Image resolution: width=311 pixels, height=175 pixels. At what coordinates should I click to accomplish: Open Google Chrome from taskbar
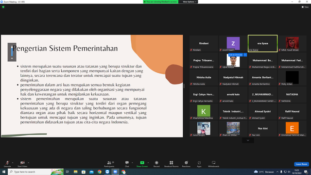99,172
